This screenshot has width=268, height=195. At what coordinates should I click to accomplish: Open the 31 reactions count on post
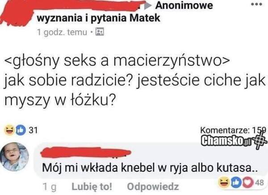(33, 130)
